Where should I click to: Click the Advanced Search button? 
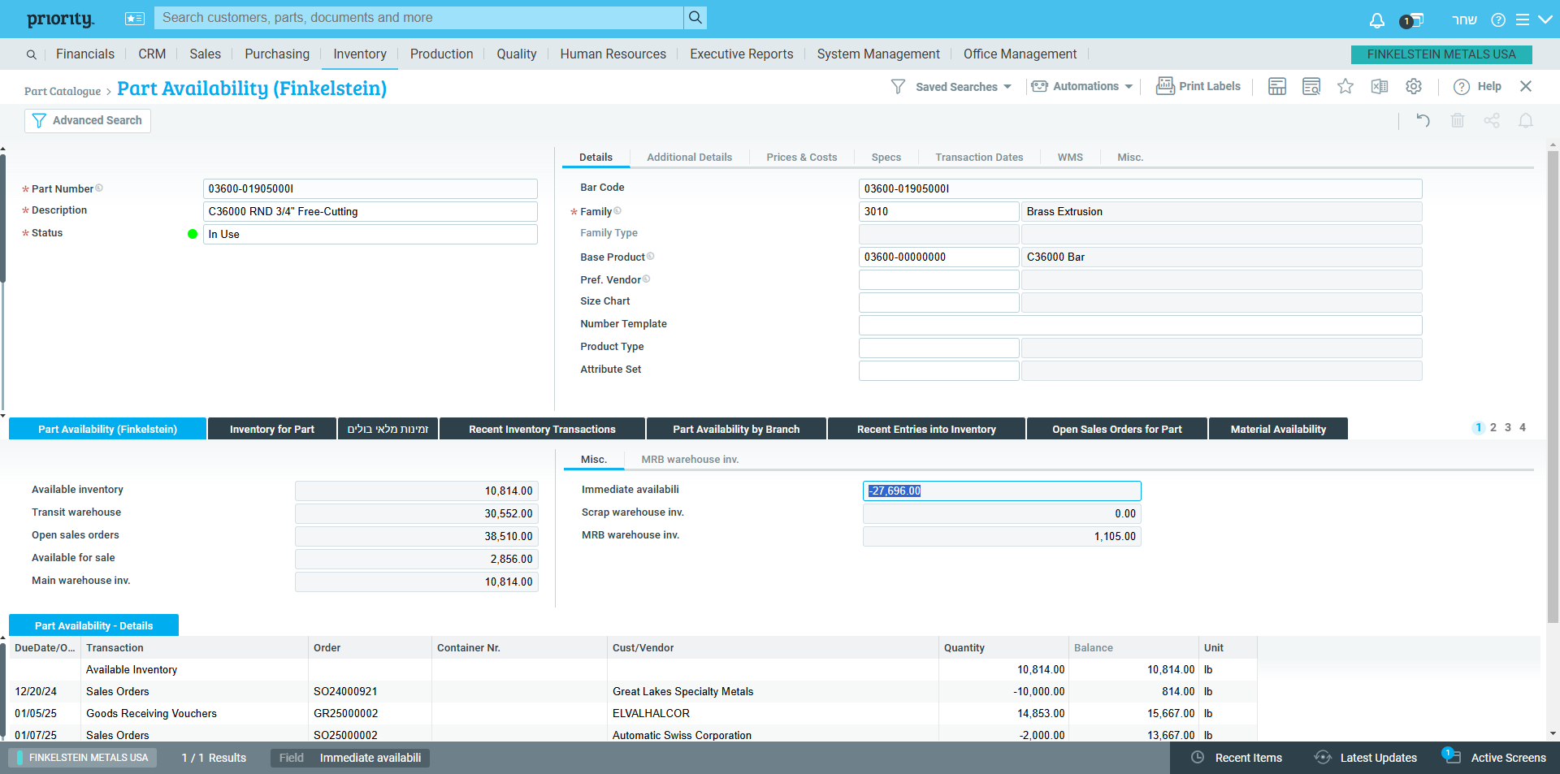point(88,120)
